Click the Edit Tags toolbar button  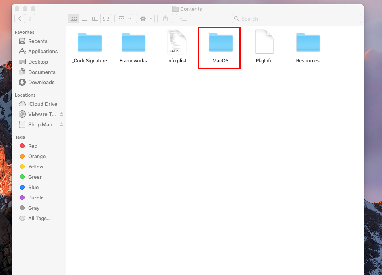click(183, 19)
